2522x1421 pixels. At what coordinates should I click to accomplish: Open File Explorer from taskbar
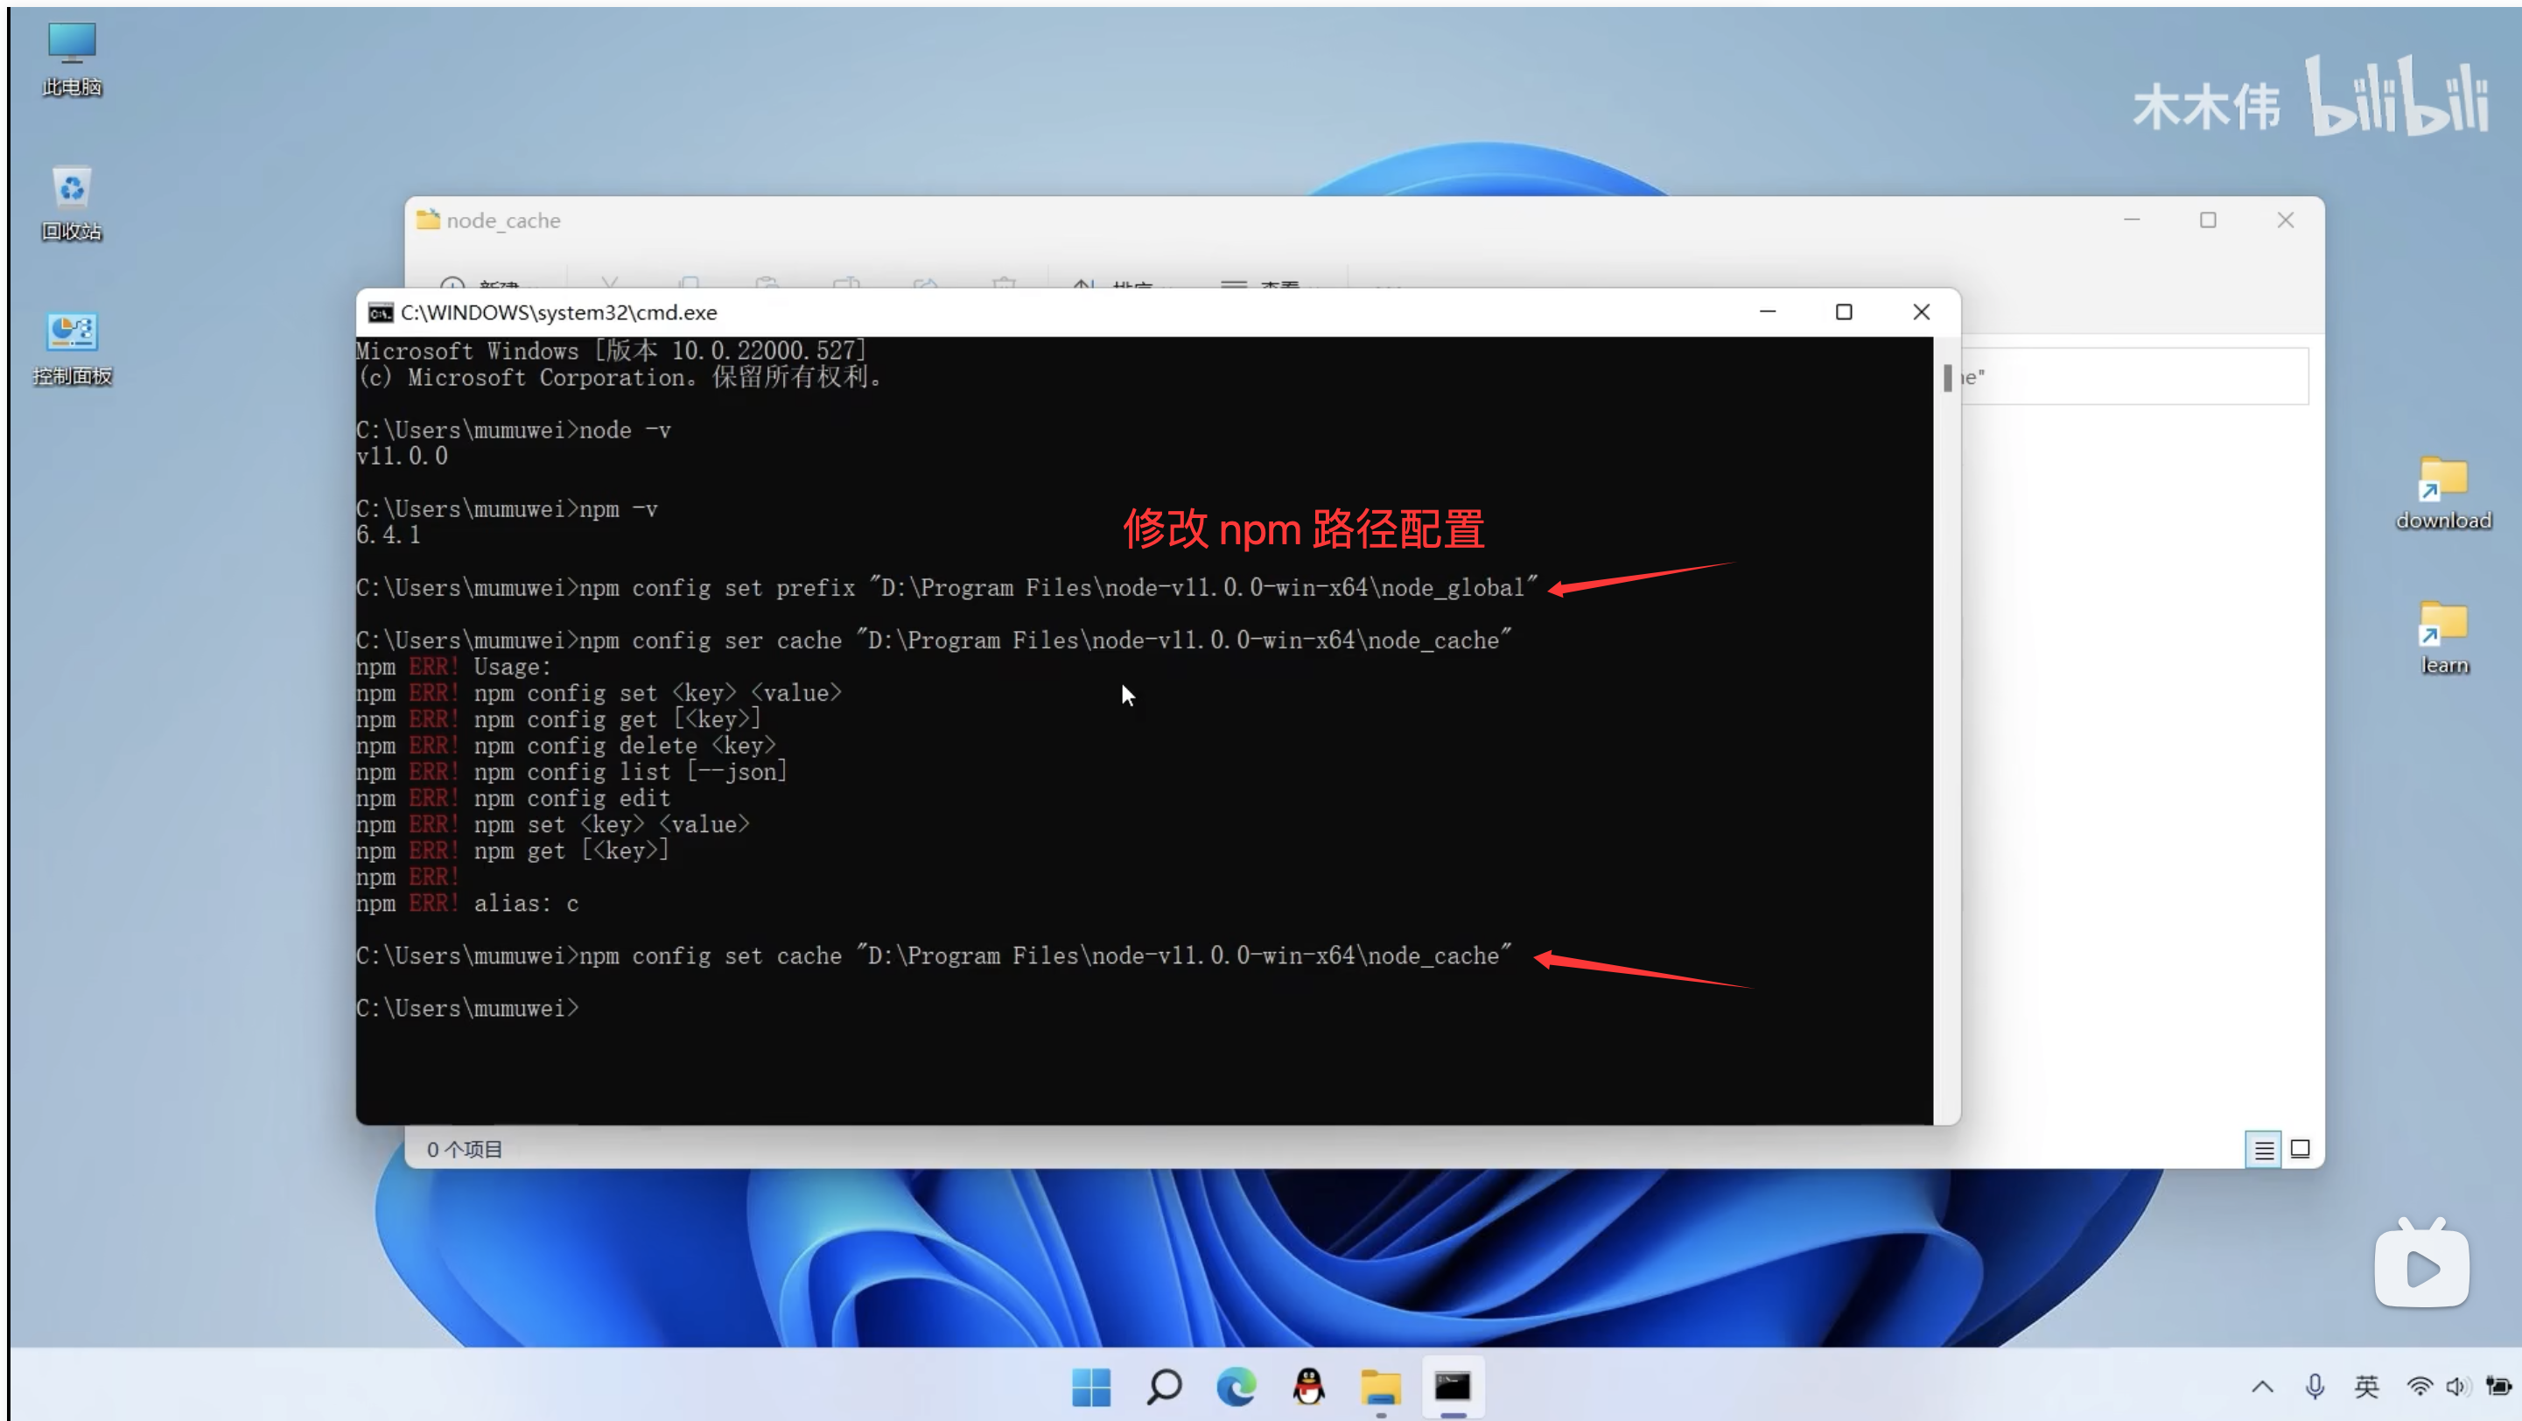tap(1380, 1386)
